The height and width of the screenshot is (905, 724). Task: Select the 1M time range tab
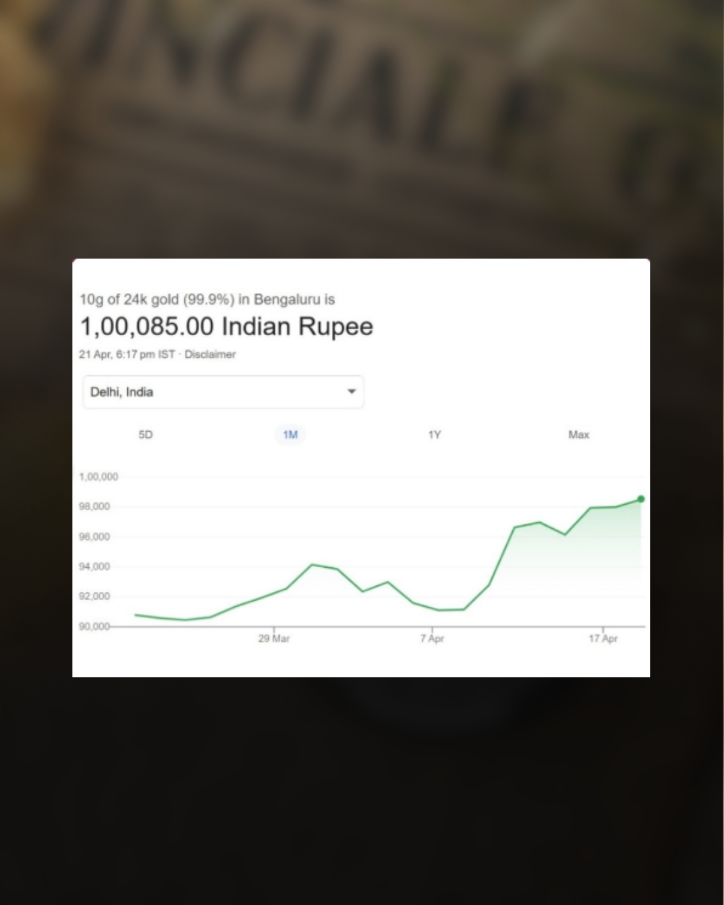pos(290,435)
